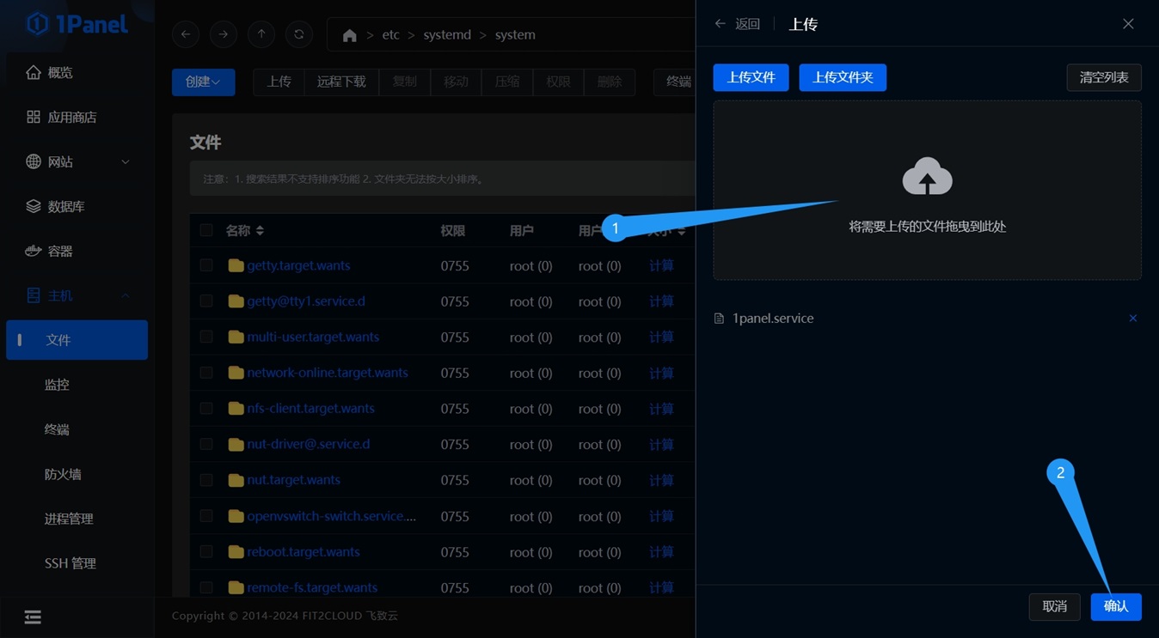Go to SSH 管理 menu item
1159x638 pixels.
coord(70,563)
